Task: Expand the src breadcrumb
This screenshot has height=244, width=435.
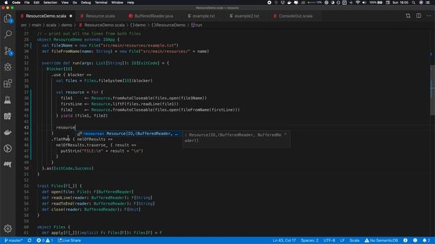Action: (24, 25)
